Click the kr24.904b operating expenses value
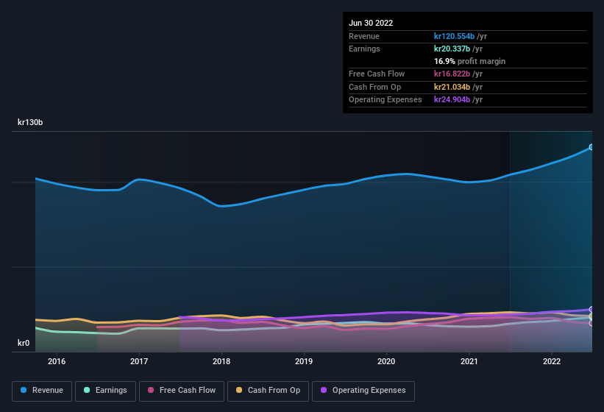This screenshot has height=412, width=604. (x=452, y=99)
